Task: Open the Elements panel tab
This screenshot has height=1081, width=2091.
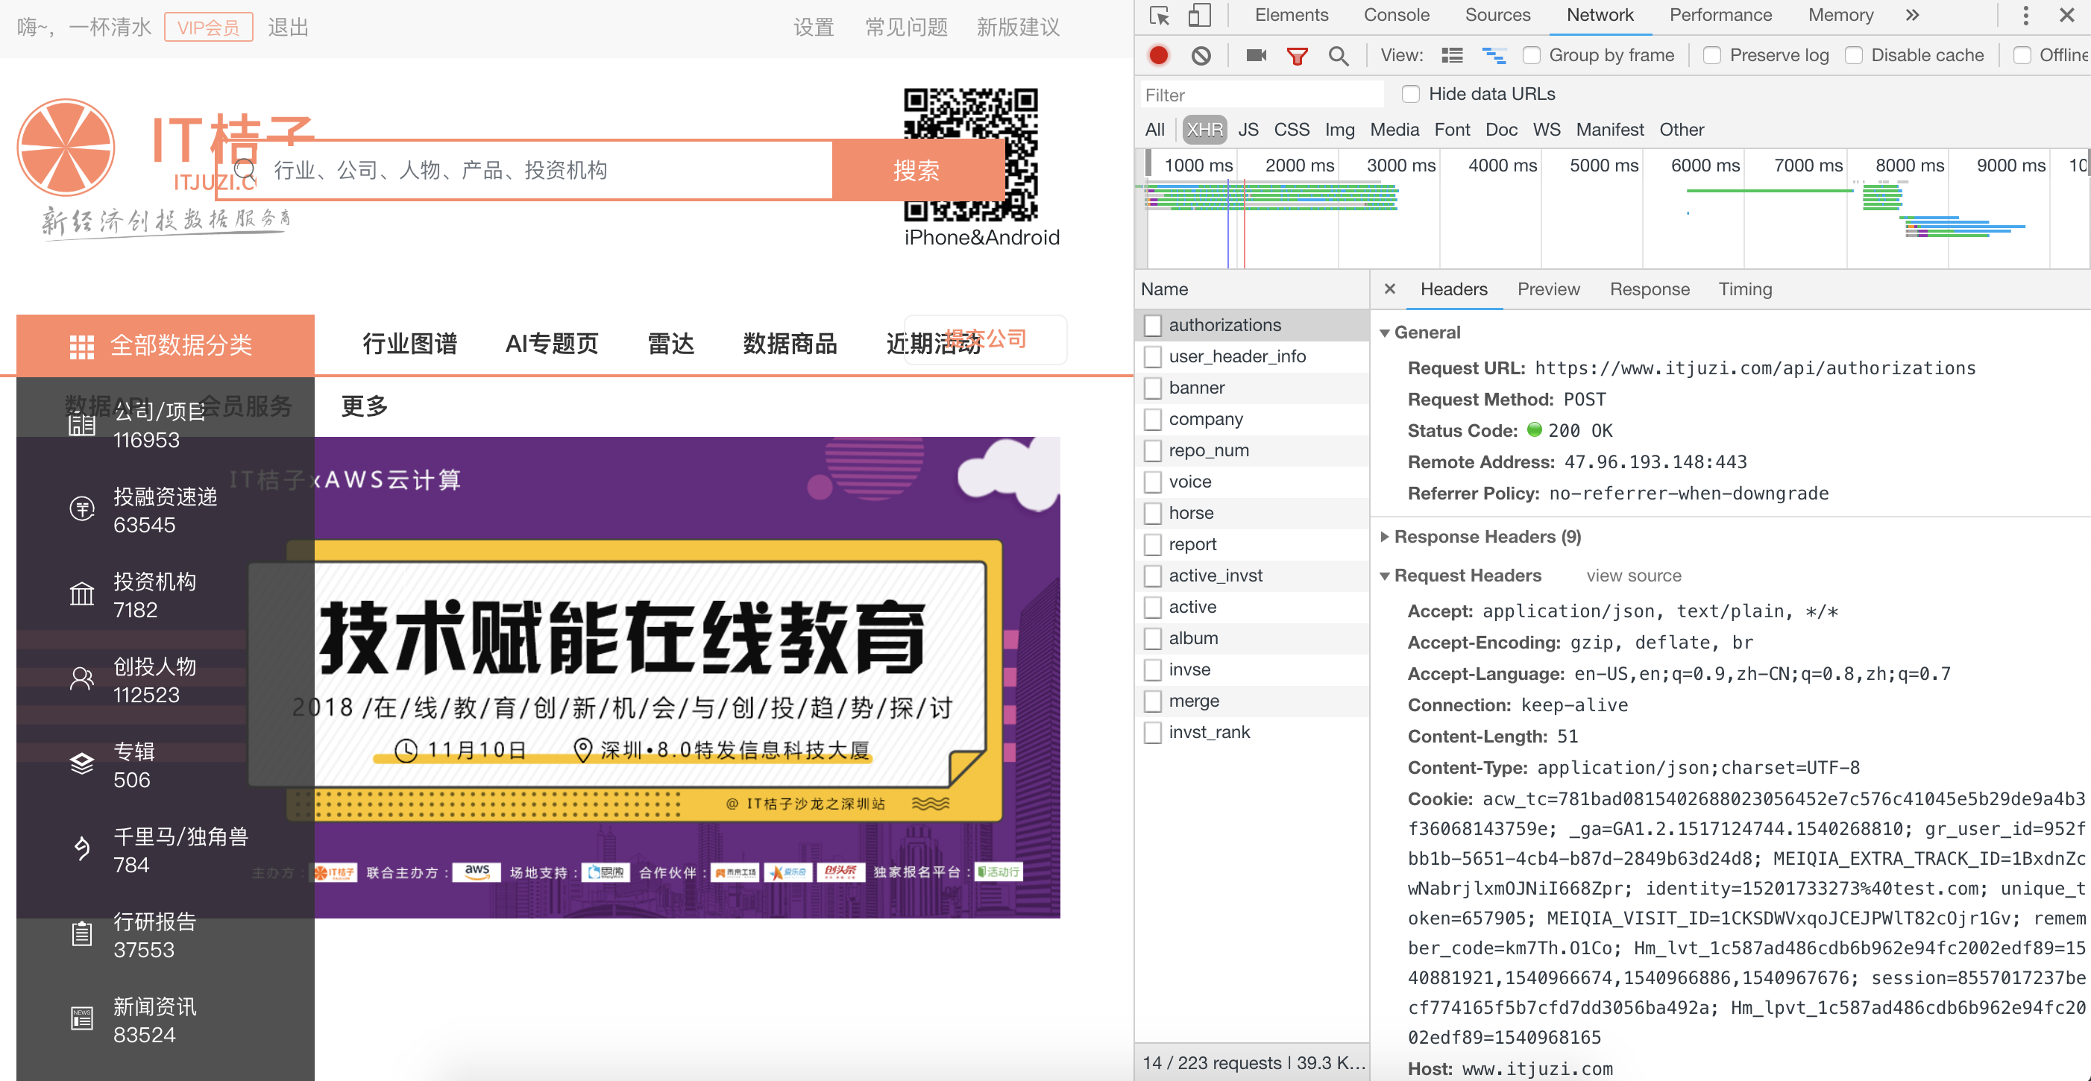Action: 1292,16
